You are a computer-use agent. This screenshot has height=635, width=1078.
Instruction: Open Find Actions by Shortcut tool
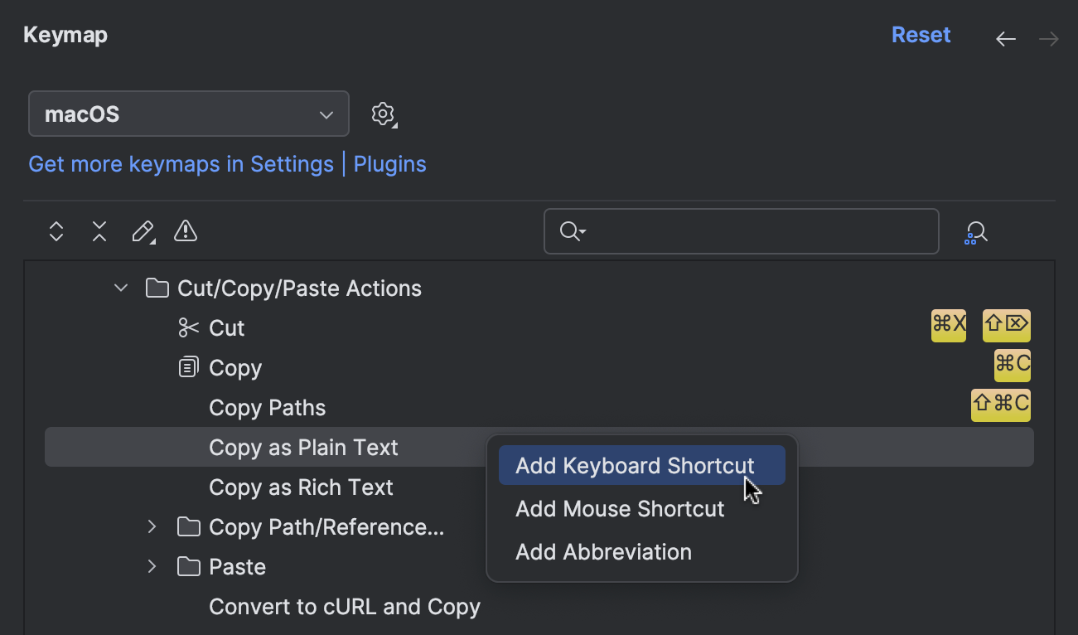click(975, 231)
